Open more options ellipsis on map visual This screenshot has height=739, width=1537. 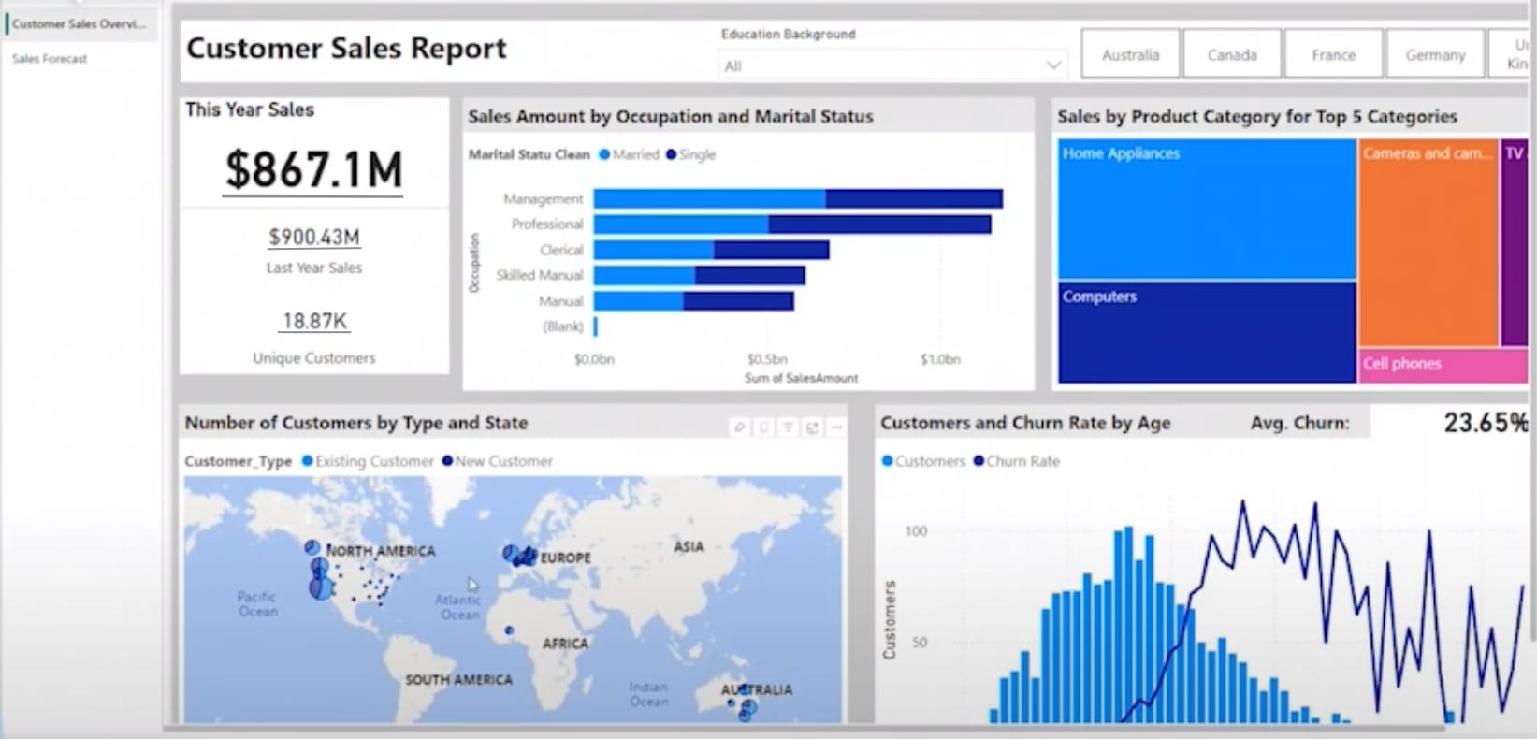pos(836,427)
